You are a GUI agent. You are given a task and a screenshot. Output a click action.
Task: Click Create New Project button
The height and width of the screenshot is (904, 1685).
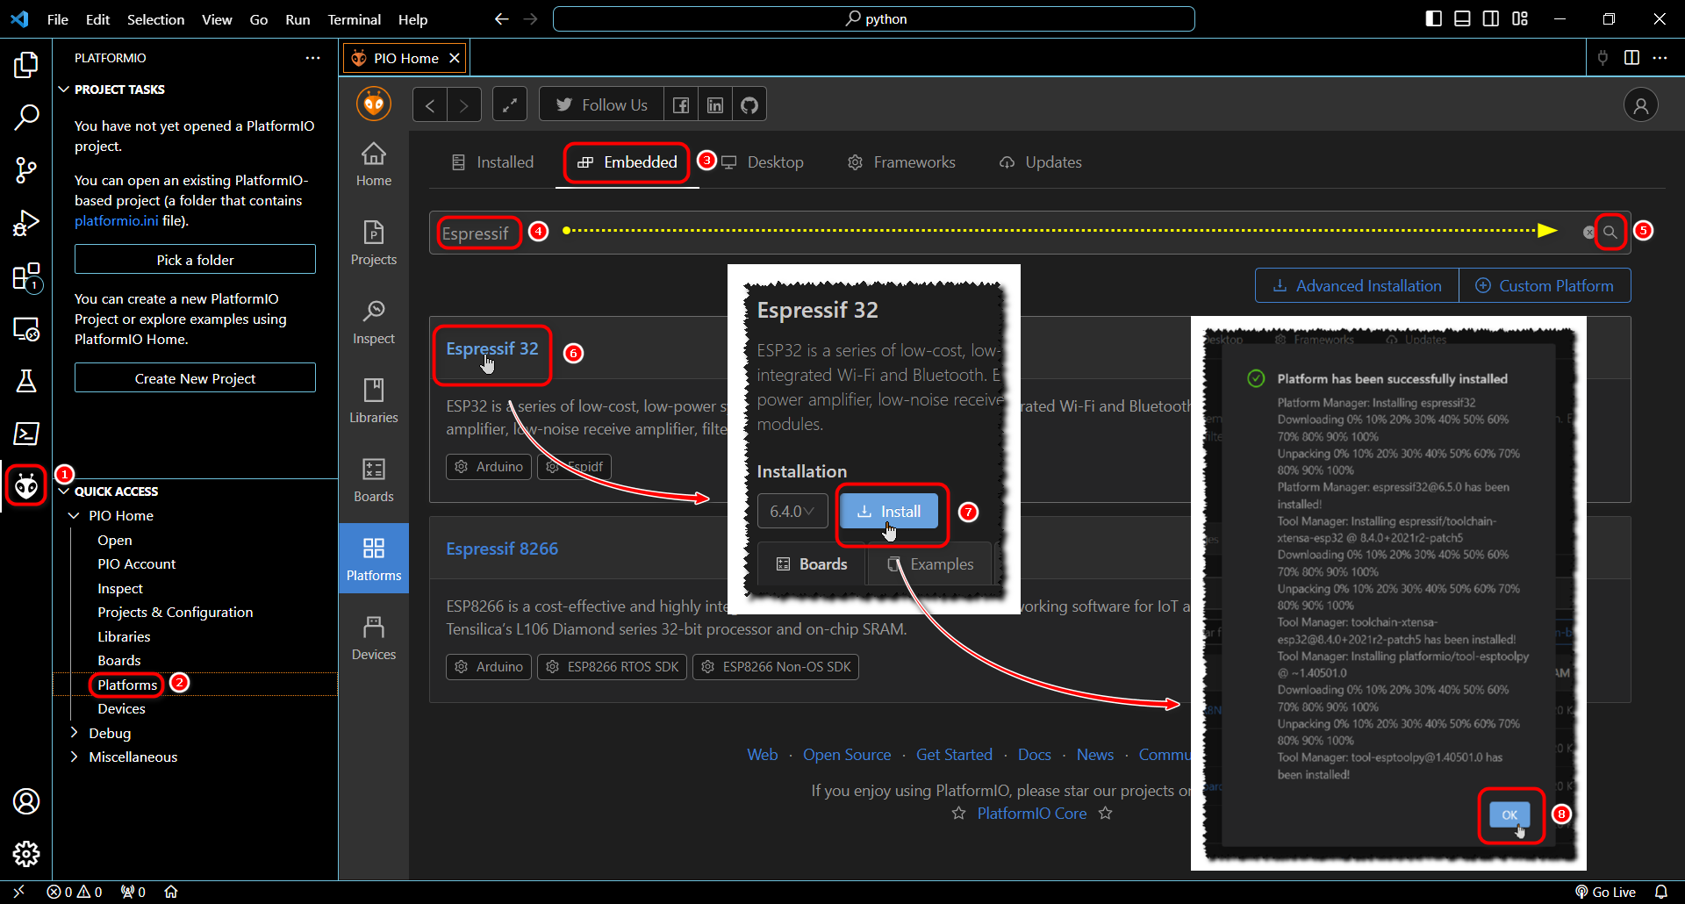coord(195,378)
